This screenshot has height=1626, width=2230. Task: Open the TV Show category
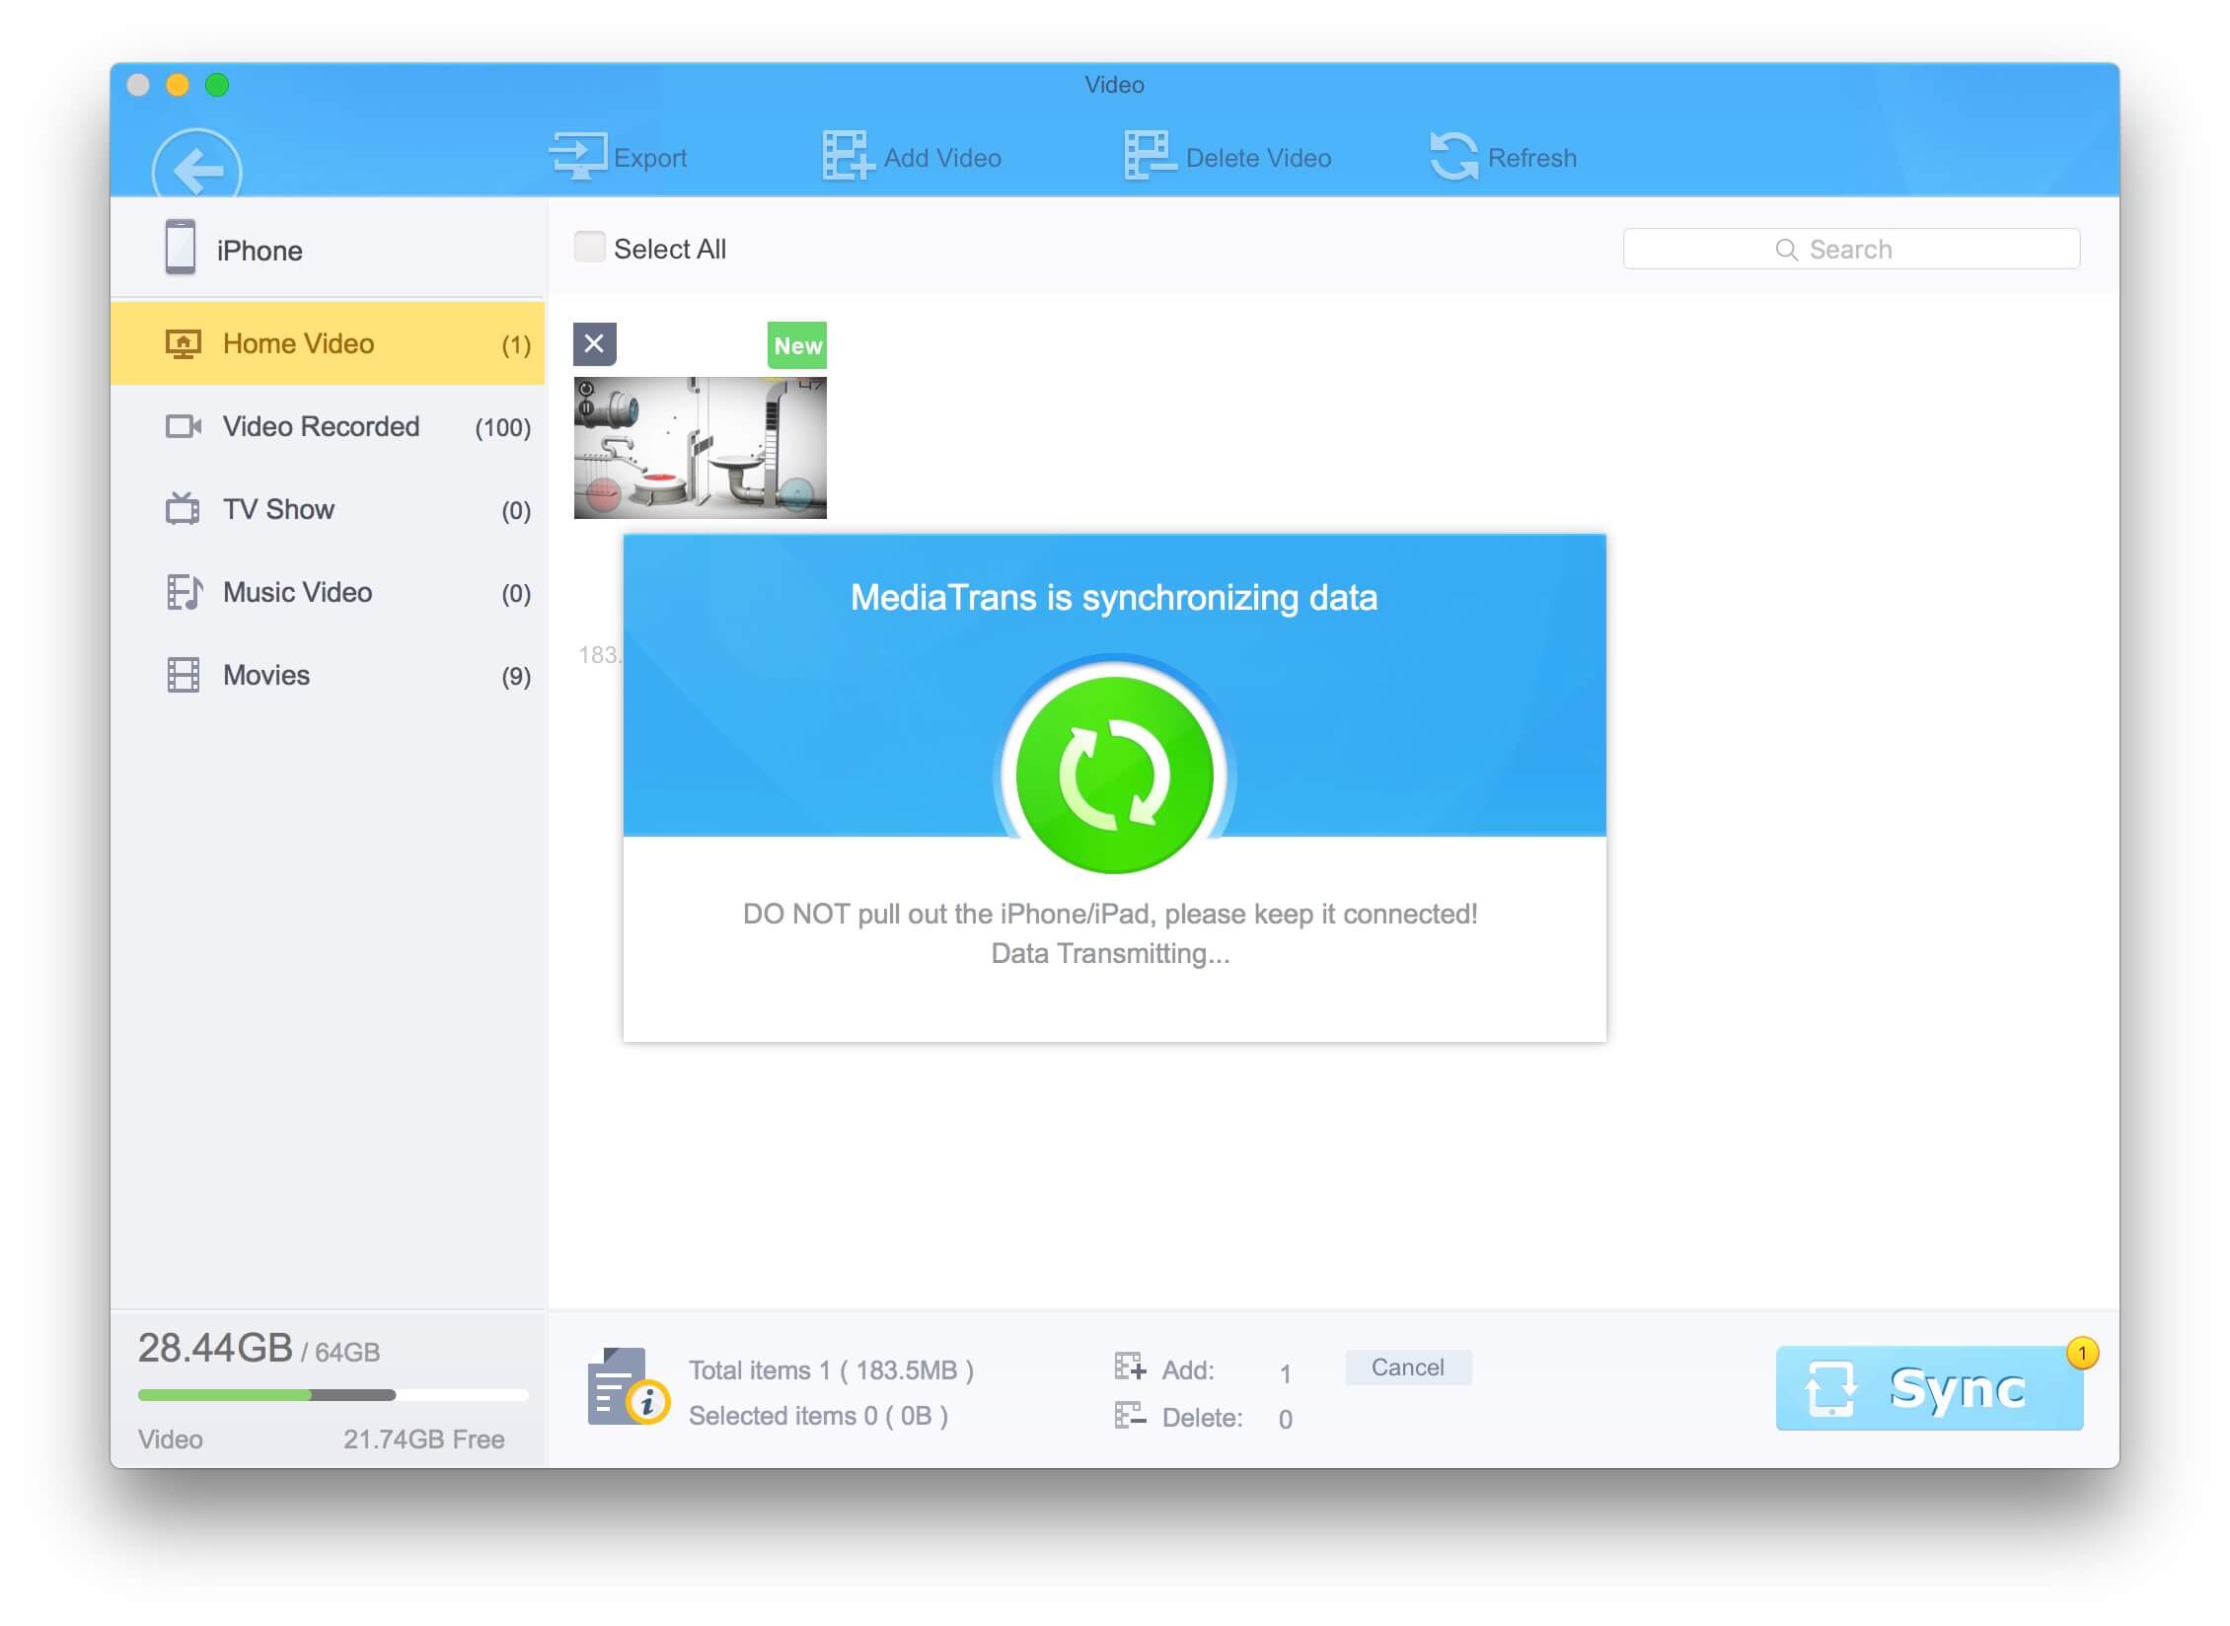[x=328, y=509]
